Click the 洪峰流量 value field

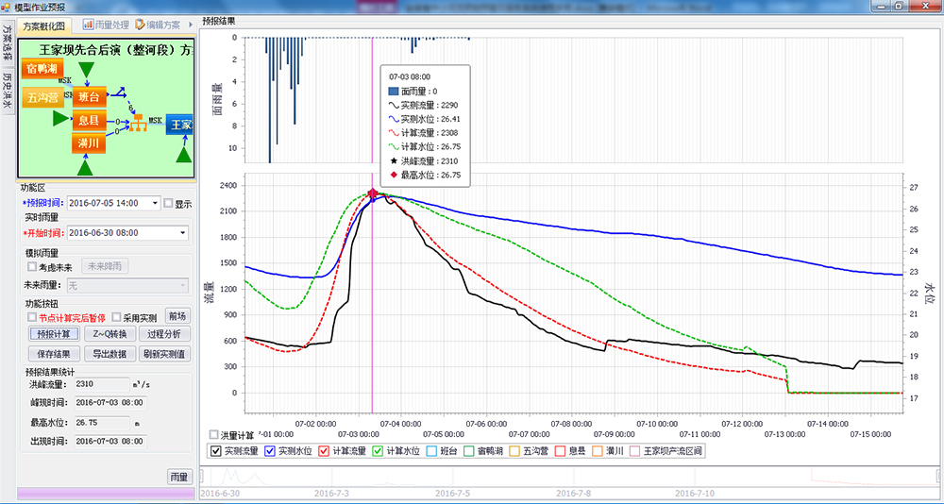(102, 385)
